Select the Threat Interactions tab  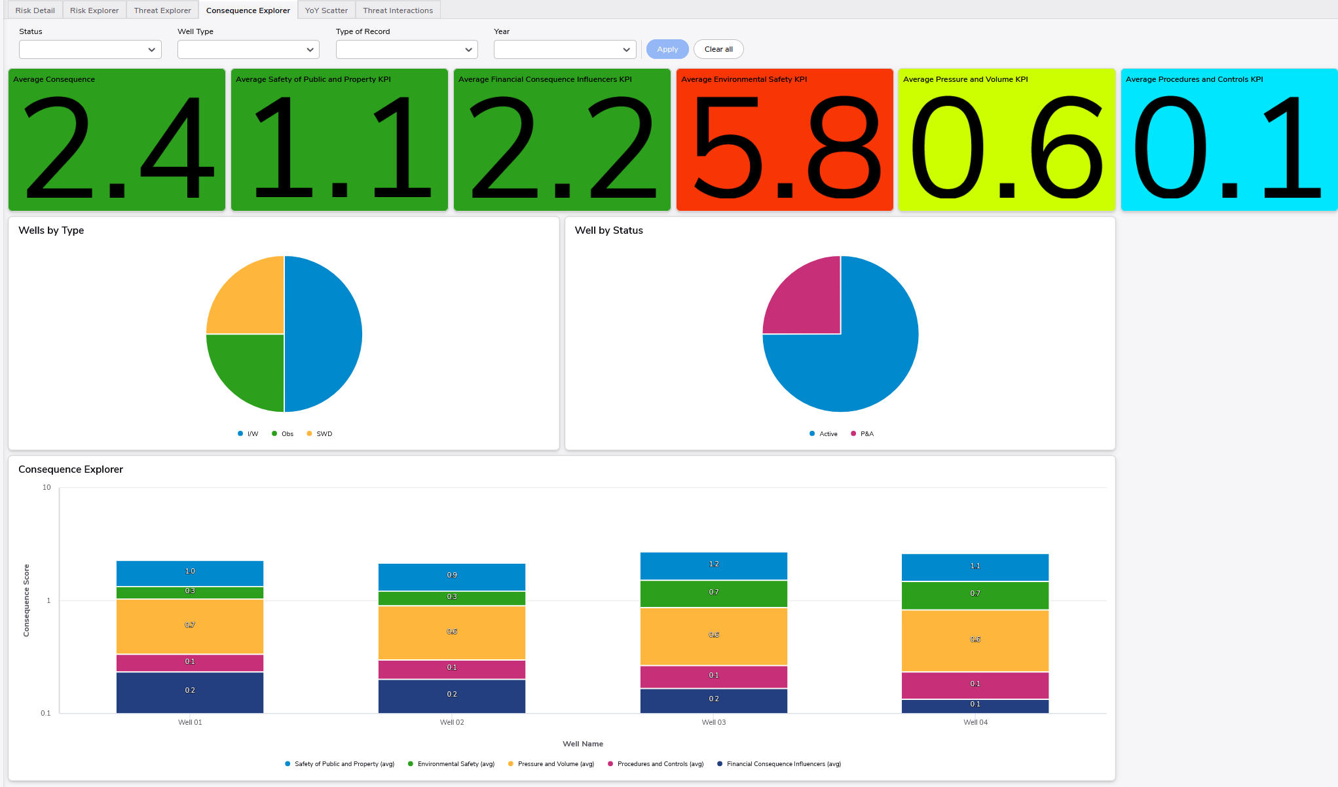pyautogui.click(x=398, y=10)
